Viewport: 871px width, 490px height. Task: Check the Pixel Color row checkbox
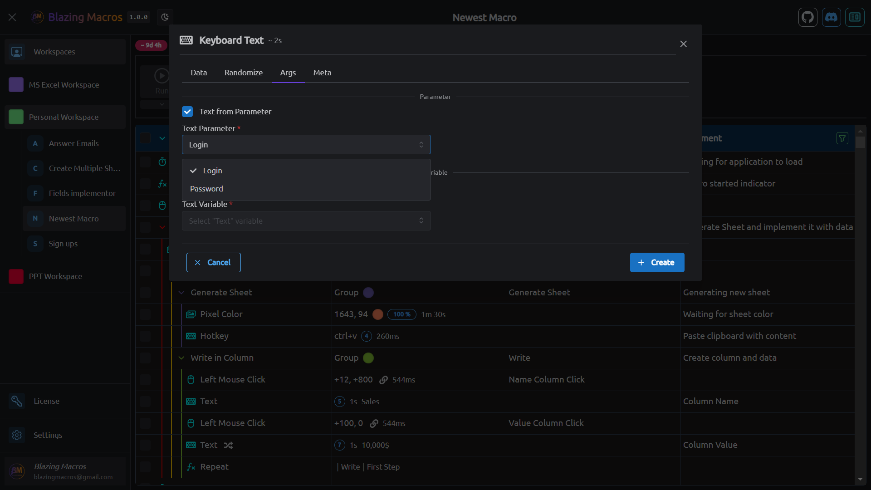click(145, 314)
